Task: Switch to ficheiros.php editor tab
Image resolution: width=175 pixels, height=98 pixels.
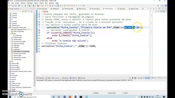Action: click(95, 9)
